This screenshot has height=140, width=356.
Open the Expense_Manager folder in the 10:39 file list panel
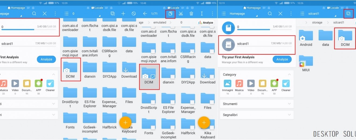pos(109,97)
